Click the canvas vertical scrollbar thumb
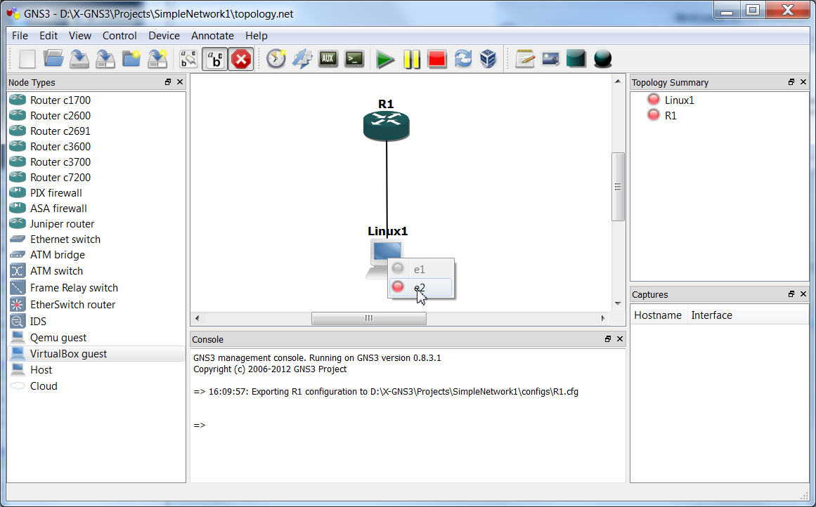Screen dimensions: 816x507 618,187
